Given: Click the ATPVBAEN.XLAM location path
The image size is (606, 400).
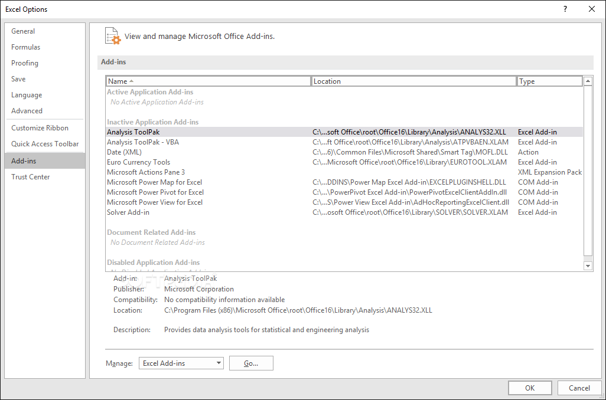Looking at the screenshot, I should tap(410, 142).
